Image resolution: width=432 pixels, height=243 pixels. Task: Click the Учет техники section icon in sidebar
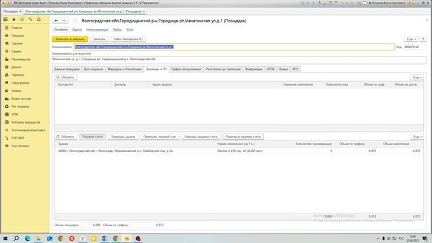pyautogui.click(x=7, y=146)
